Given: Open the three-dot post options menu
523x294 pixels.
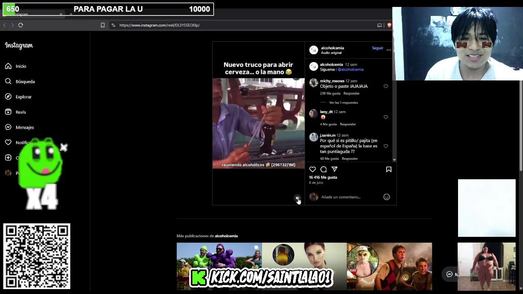Looking at the screenshot, I should (x=389, y=50).
